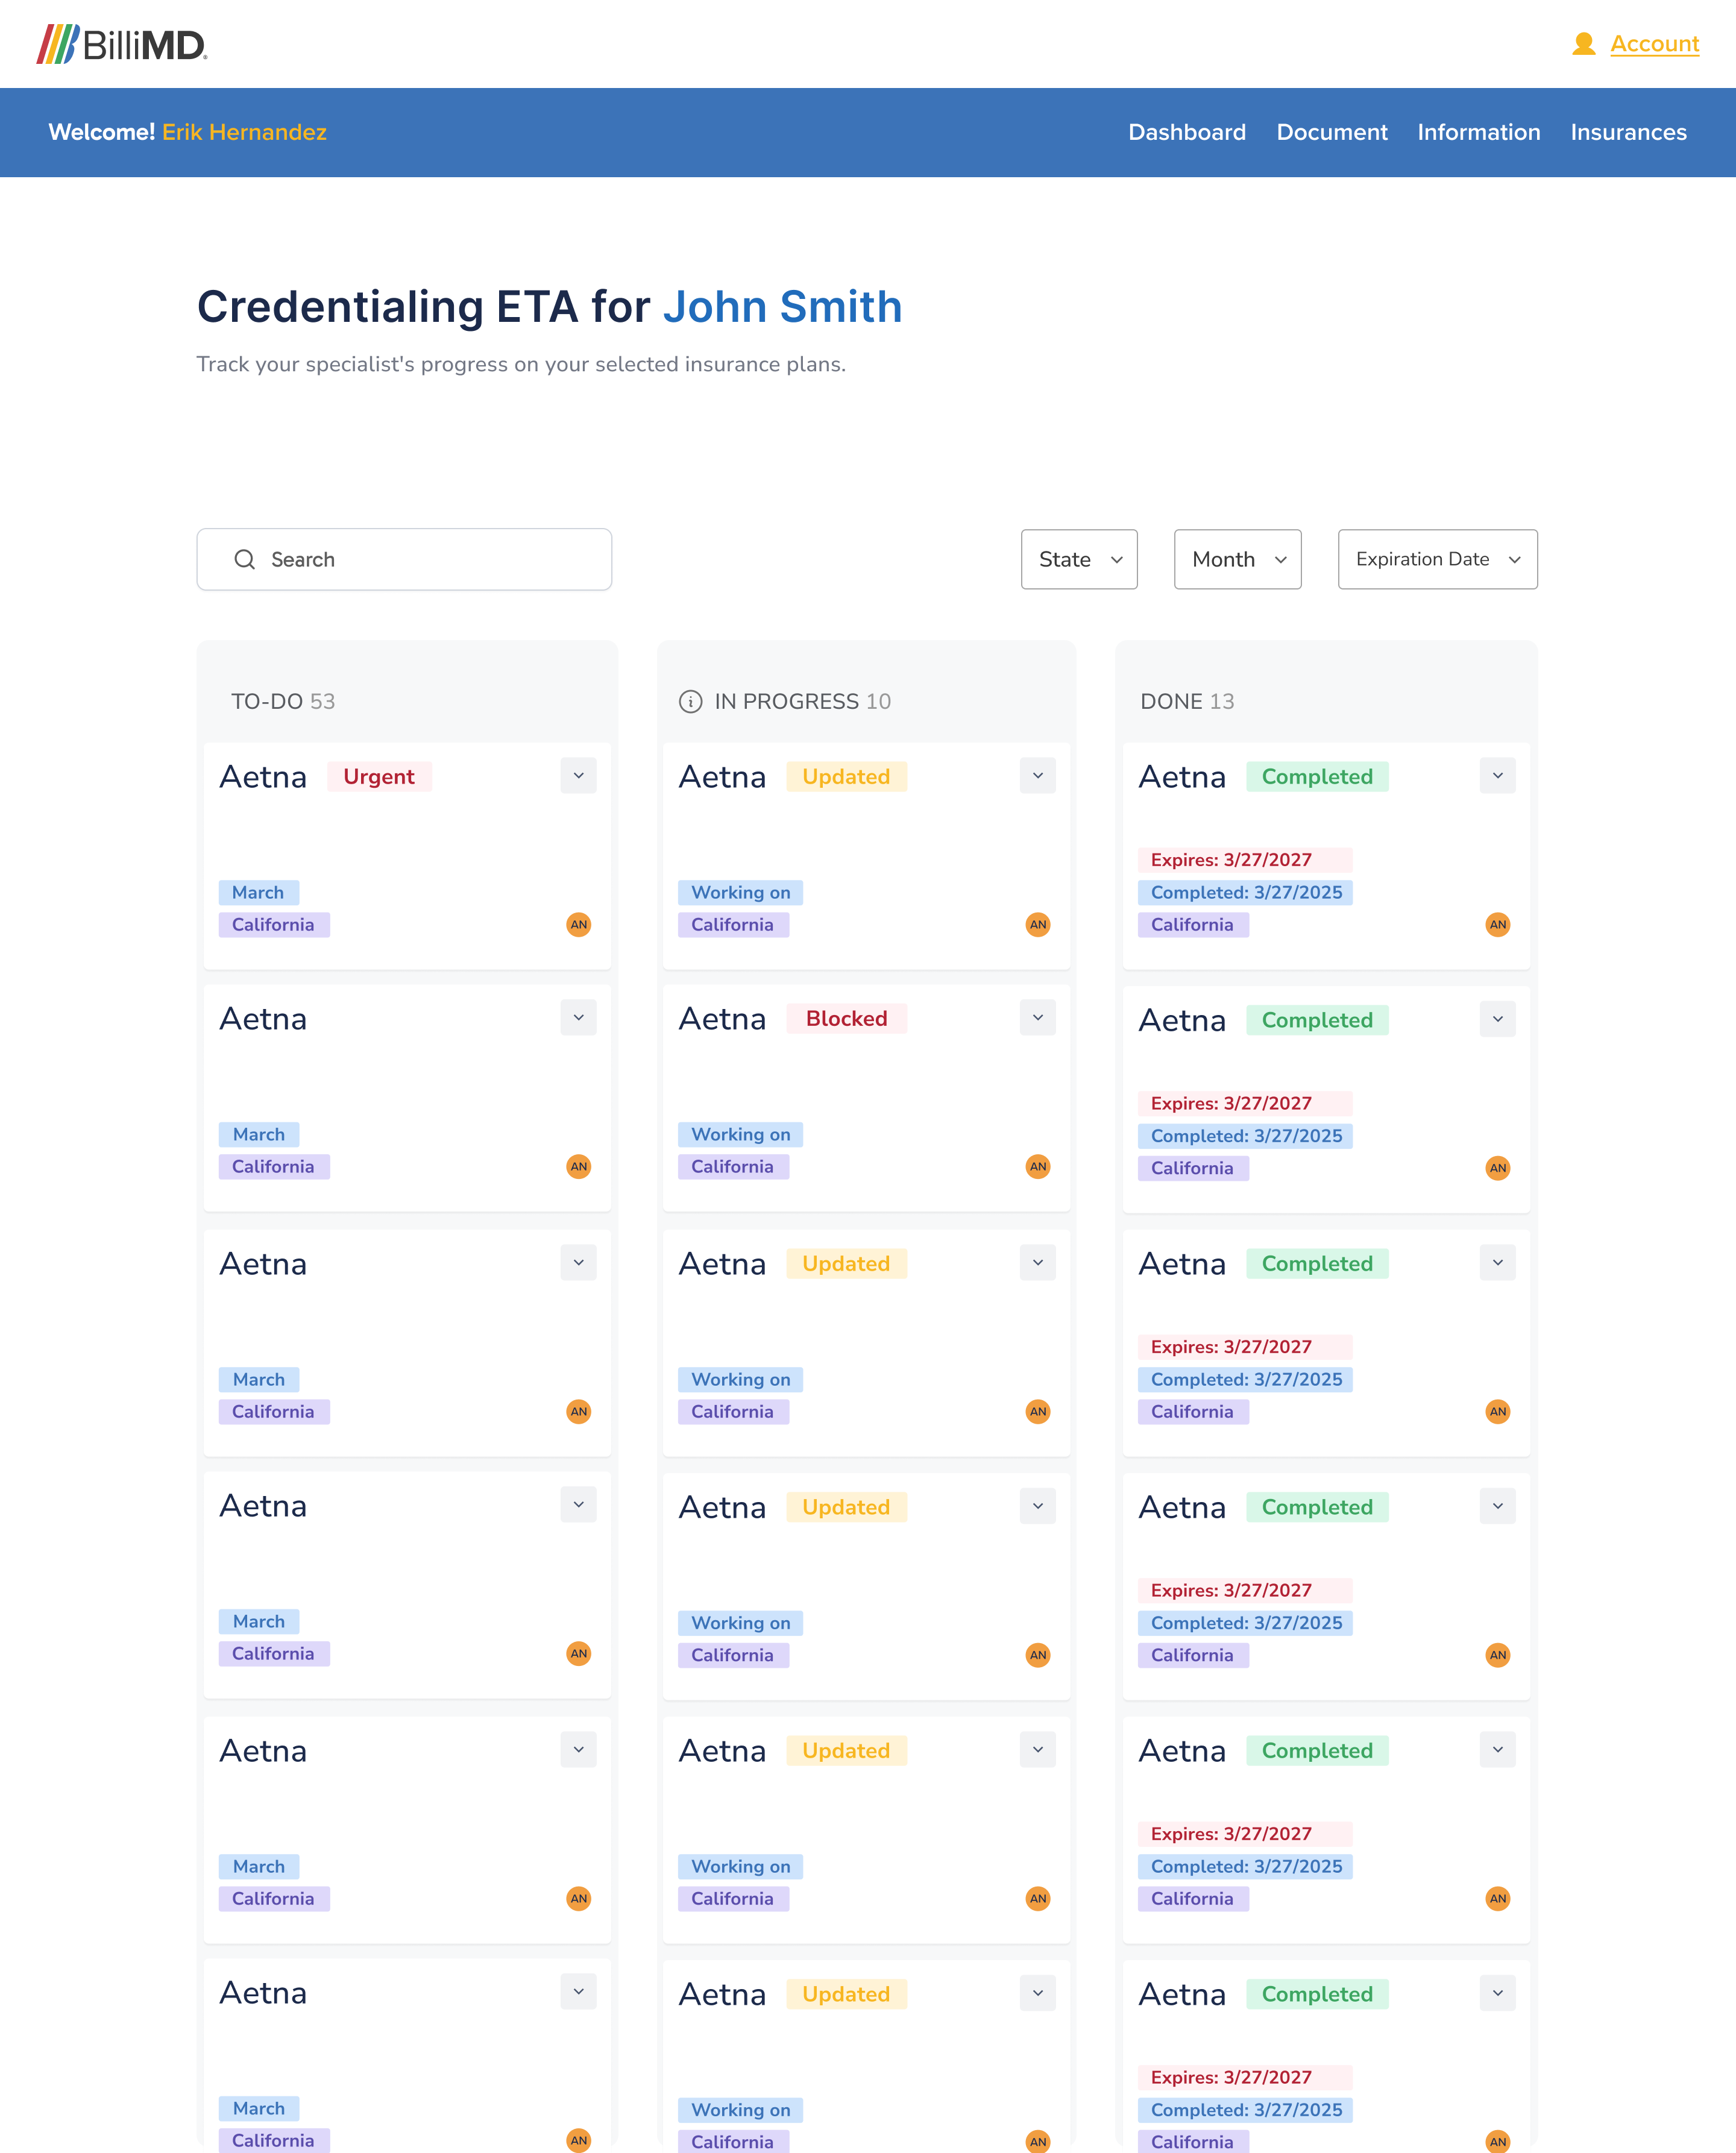This screenshot has height=2153, width=1736.
Task: Click the BilliMD logo
Action: click(x=122, y=44)
